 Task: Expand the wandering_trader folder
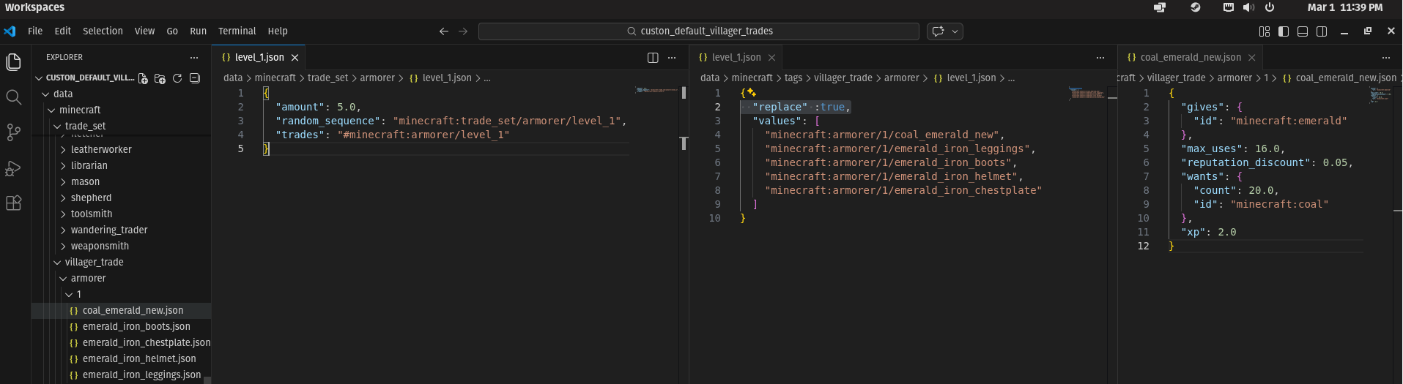pyautogui.click(x=108, y=230)
